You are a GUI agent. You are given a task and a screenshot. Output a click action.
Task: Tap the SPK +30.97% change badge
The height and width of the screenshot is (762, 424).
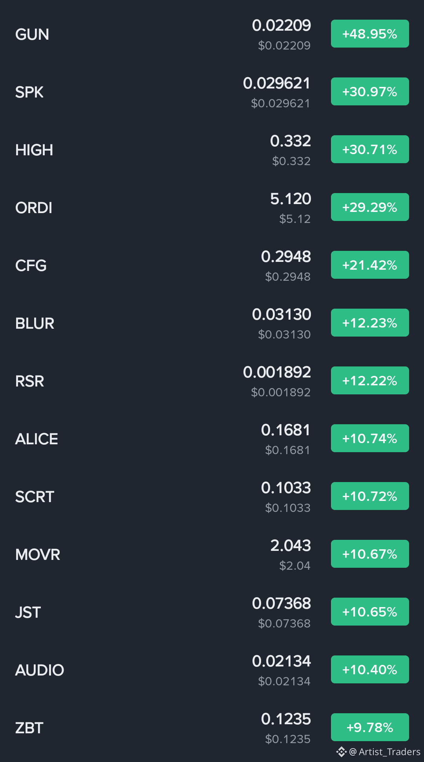coord(370,92)
